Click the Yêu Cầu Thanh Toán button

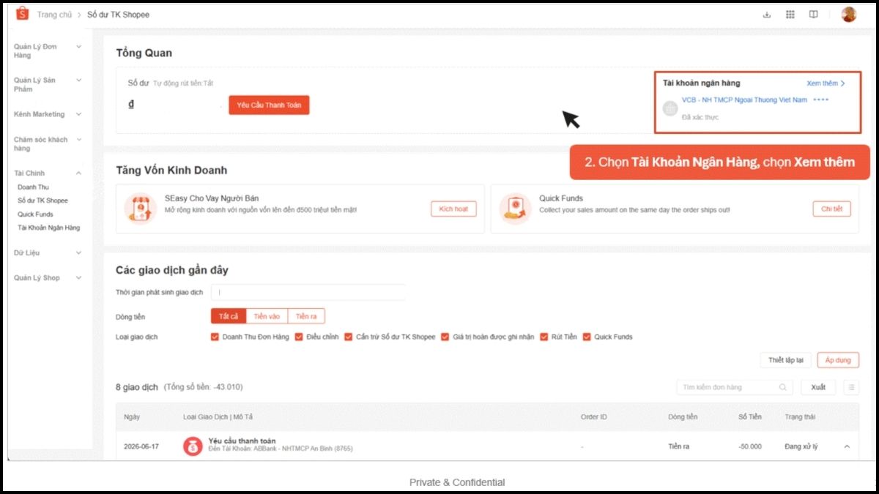click(x=269, y=105)
